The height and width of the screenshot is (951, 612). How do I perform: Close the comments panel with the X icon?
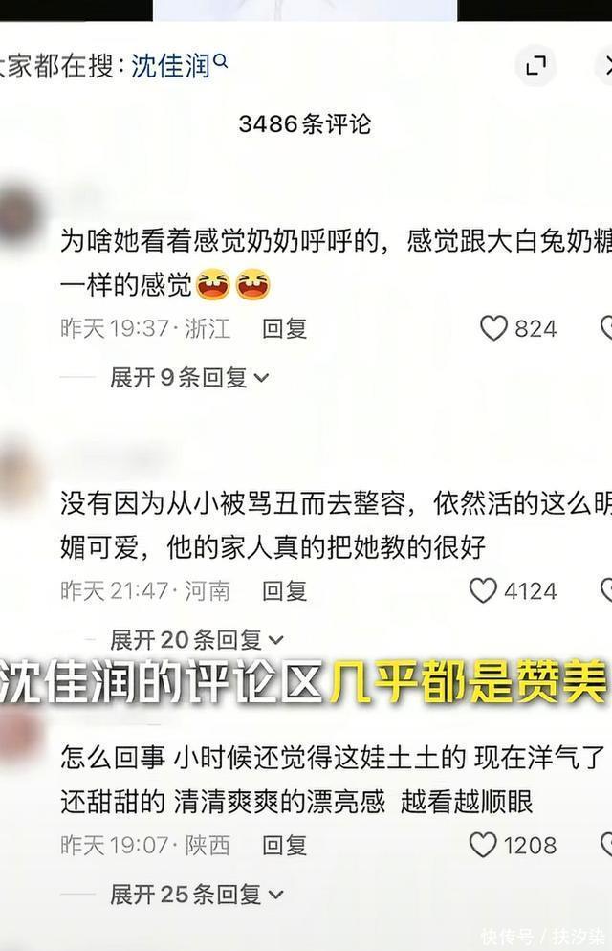tap(606, 65)
